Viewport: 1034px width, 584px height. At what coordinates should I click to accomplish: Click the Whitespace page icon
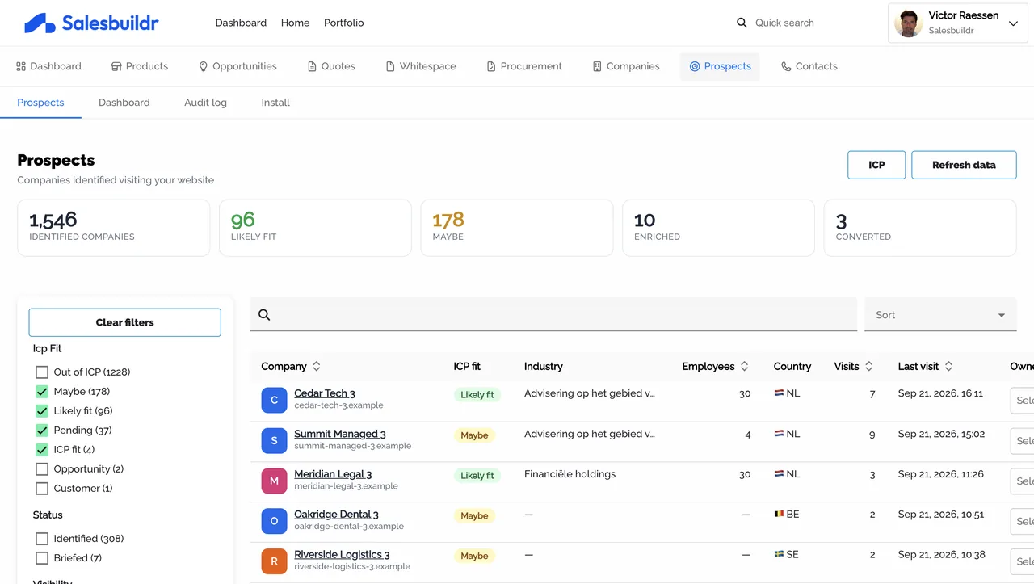(390, 66)
